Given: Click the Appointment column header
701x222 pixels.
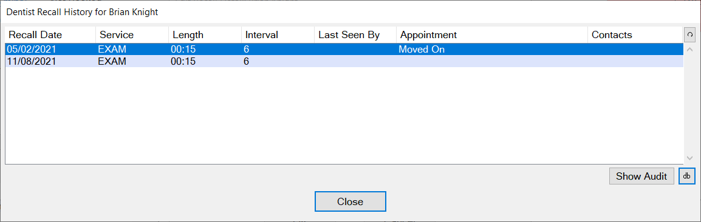Looking at the screenshot, I should [x=492, y=34].
